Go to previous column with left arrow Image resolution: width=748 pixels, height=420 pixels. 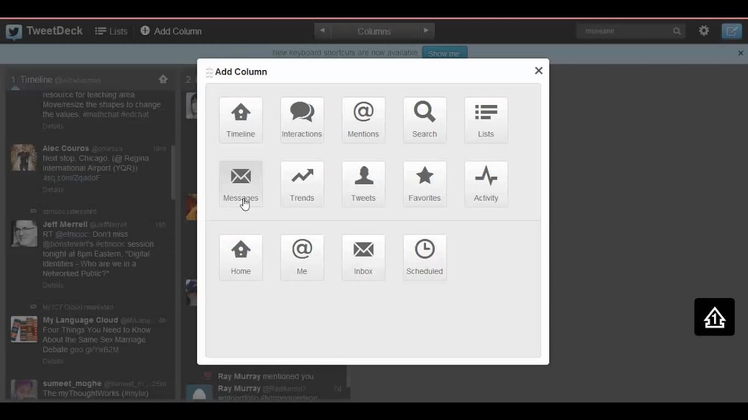(x=322, y=31)
